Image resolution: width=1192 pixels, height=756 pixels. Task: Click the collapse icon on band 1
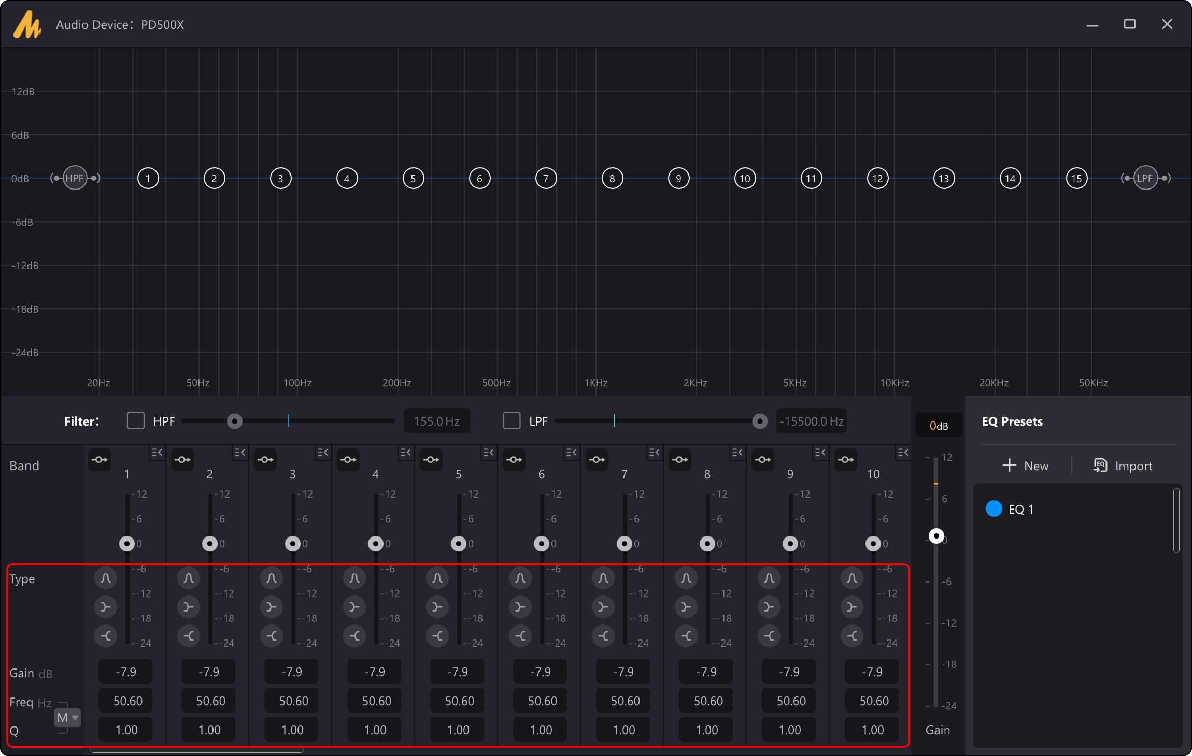click(157, 453)
